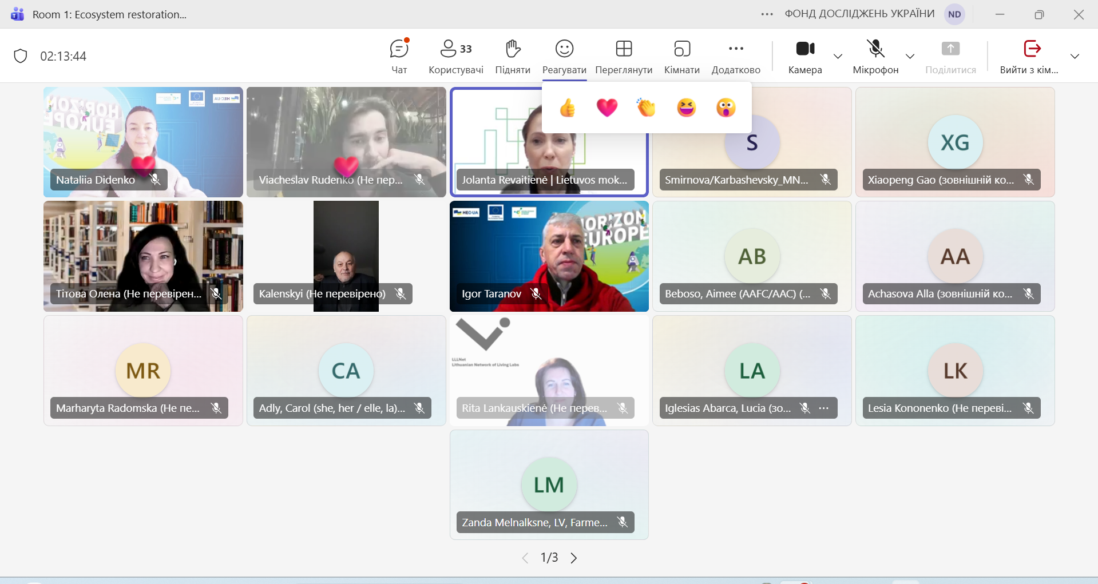Open the leave room options arrow

coord(1075,56)
